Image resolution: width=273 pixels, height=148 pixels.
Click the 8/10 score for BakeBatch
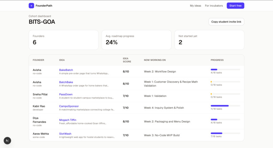(126, 71)
